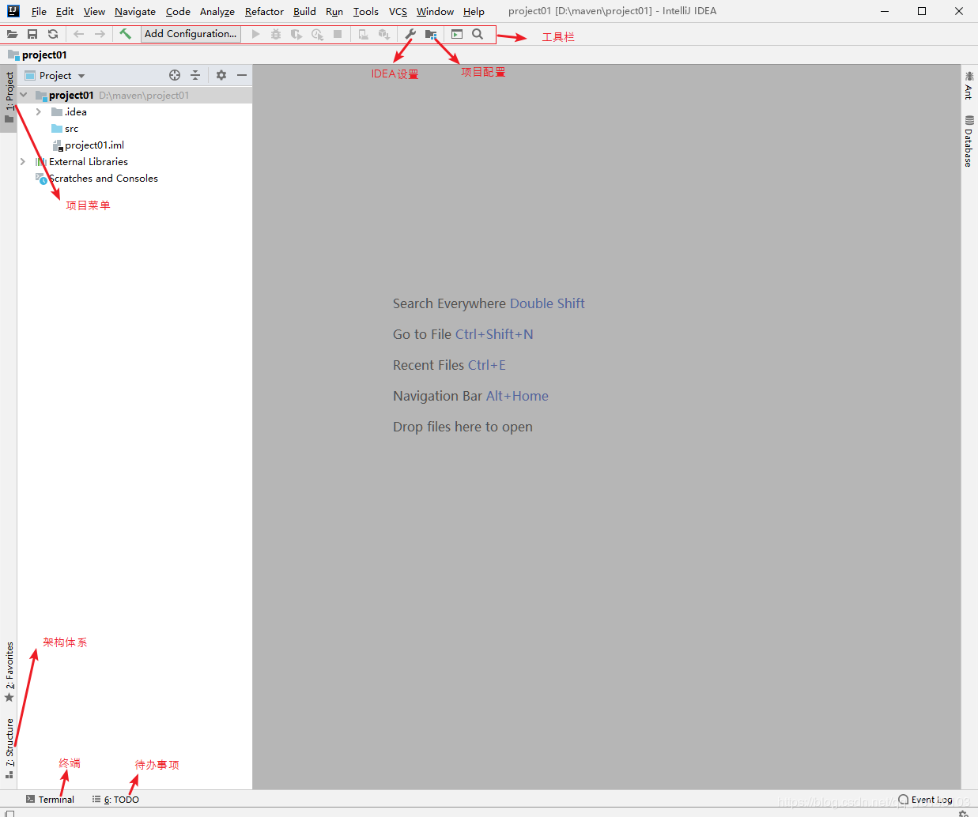
Task: Click the Run Anything toolbar icon
Action: click(x=457, y=34)
